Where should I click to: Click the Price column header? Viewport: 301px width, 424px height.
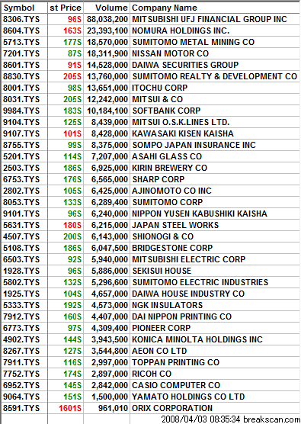point(66,8)
